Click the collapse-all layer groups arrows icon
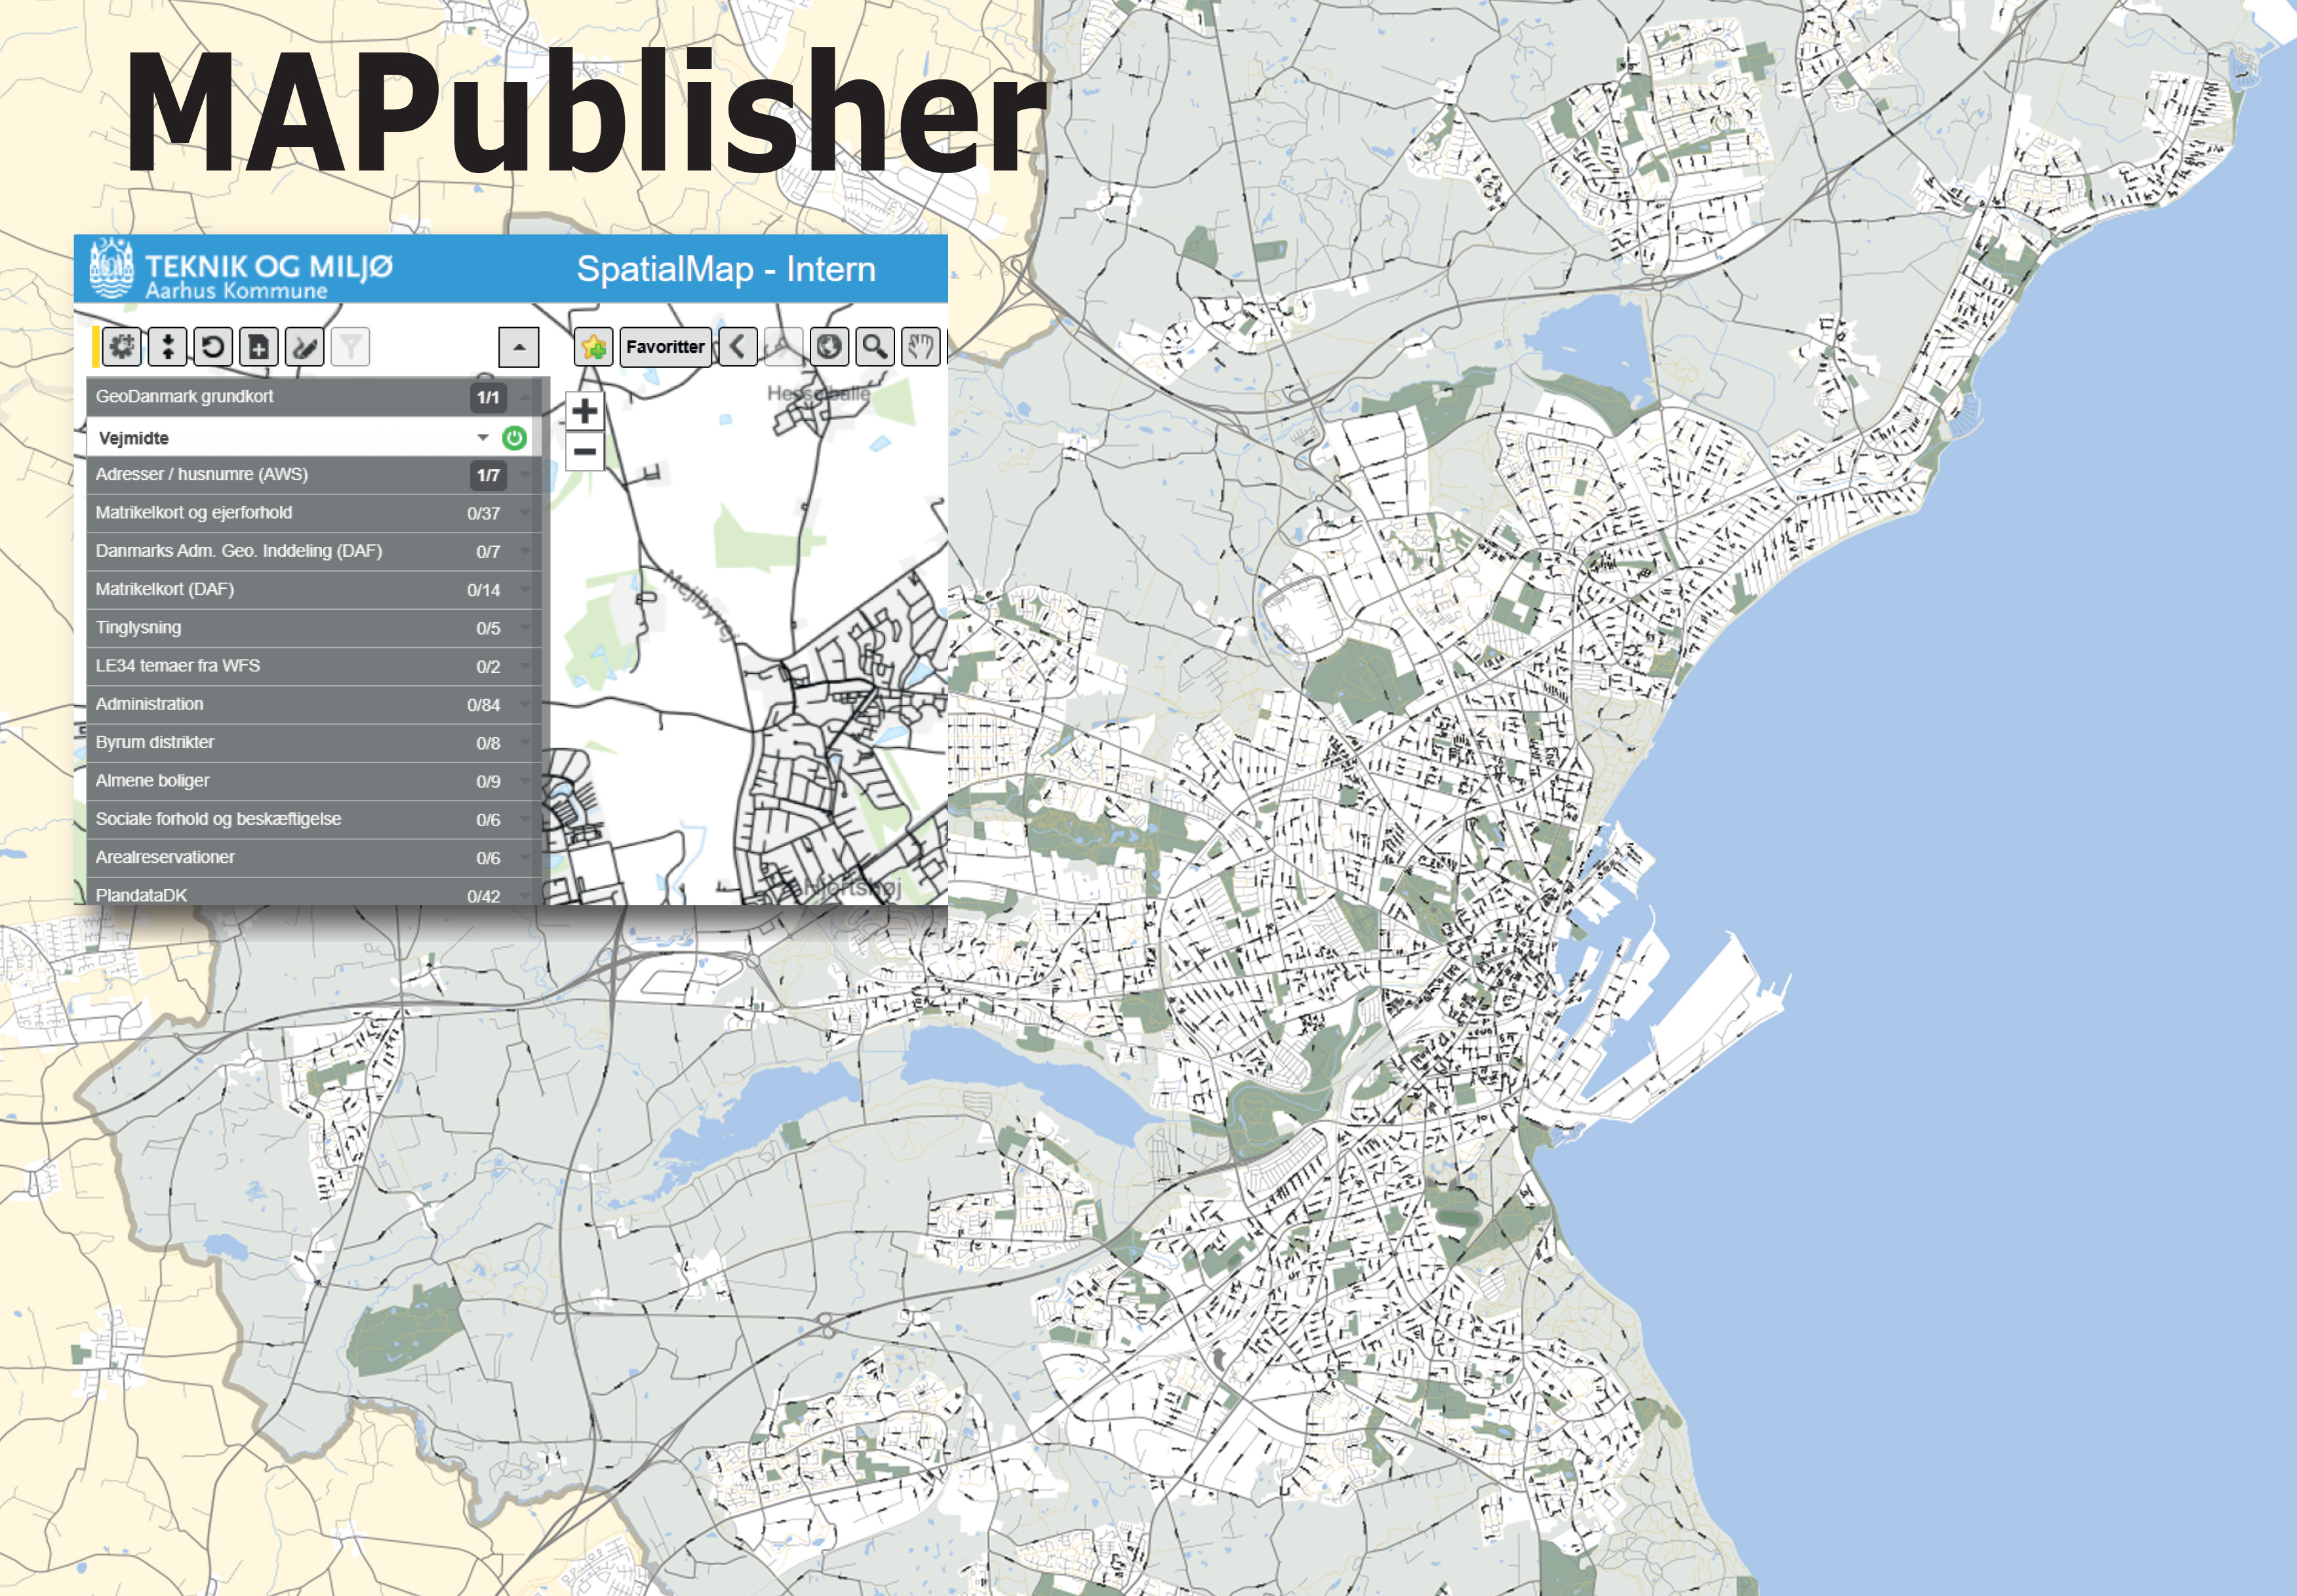The image size is (2297, 1596). (x=168, y=347)
